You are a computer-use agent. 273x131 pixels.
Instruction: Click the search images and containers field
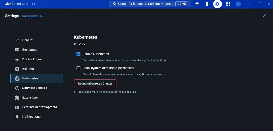150,4
